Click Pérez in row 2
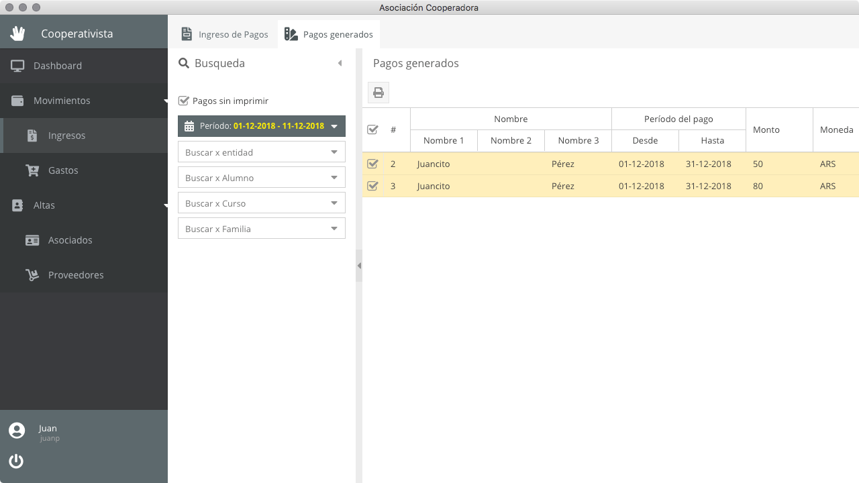 tap(563, 164)
